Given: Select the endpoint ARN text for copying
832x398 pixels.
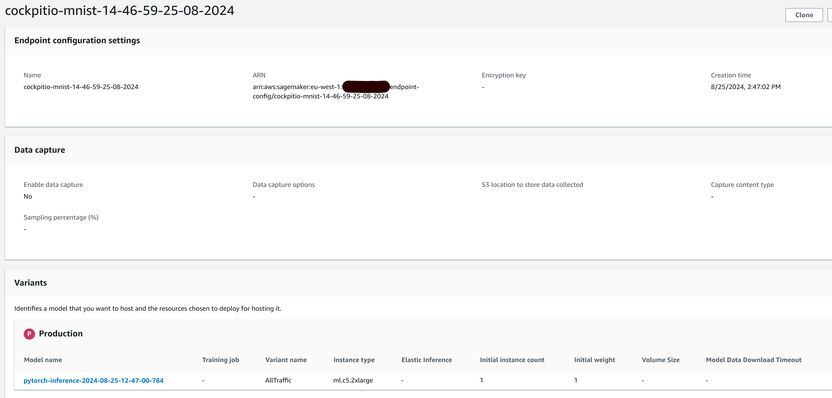Looking at the screenshot, I should pos(336,91).
